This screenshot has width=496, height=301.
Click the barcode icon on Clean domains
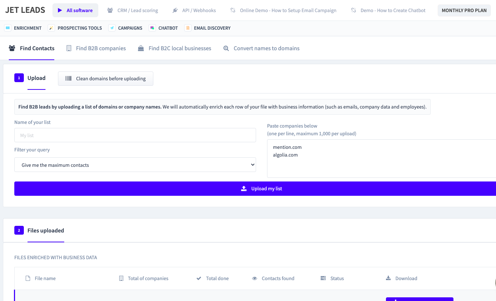click(68, 78)
